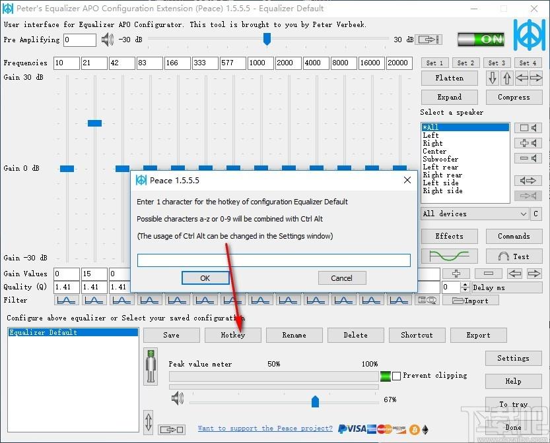The width and height of the screenshot is (550, 443).
Task: Click the right arrow icon above Compress
Action: click(x=535, y=78)
